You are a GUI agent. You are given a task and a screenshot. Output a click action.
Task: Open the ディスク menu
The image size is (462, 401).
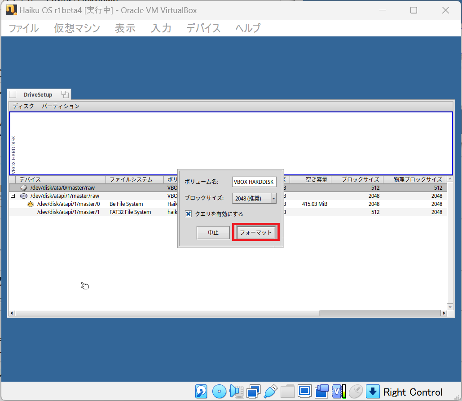(23, 106)
